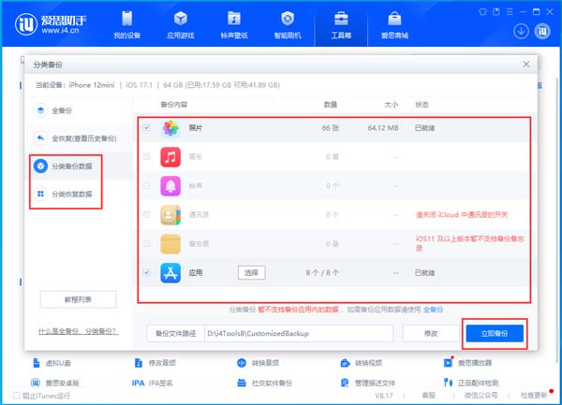Open the title bar menu lines icon
This screenshot has height=405, width=562.
tap(510, 12)
